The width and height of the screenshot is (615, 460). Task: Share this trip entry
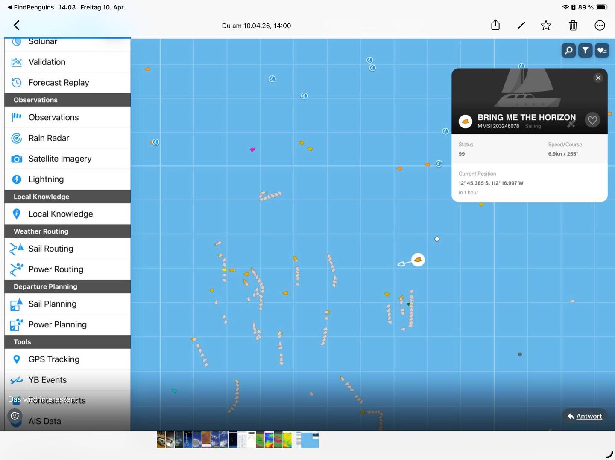[495, 25]
